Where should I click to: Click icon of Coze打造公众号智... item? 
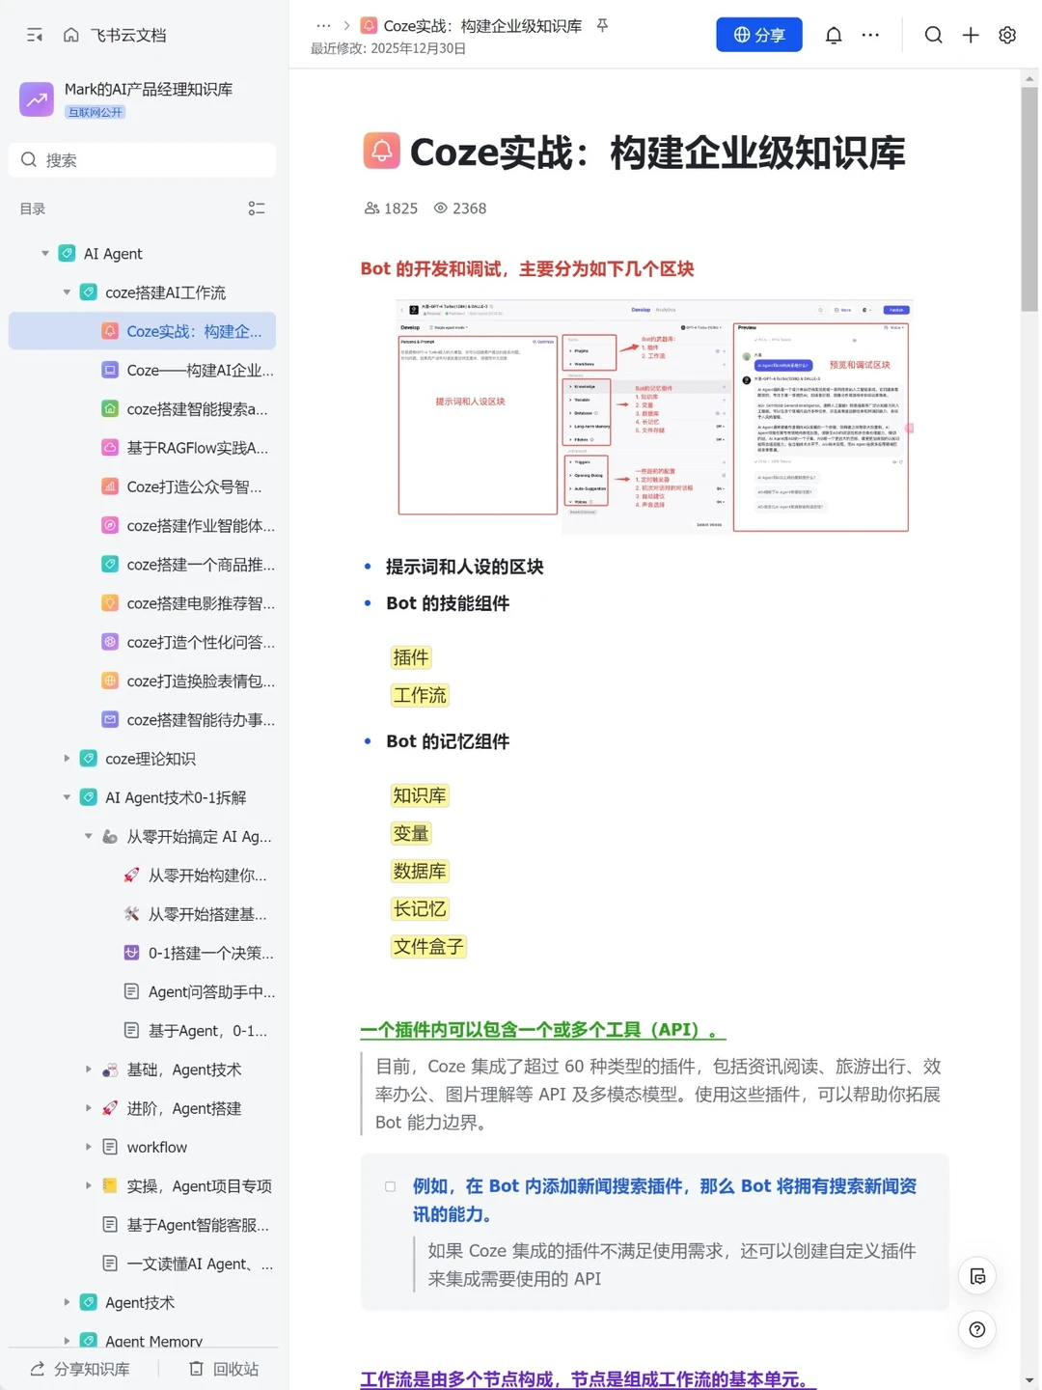pyautogui.click(x=110, y=486)
